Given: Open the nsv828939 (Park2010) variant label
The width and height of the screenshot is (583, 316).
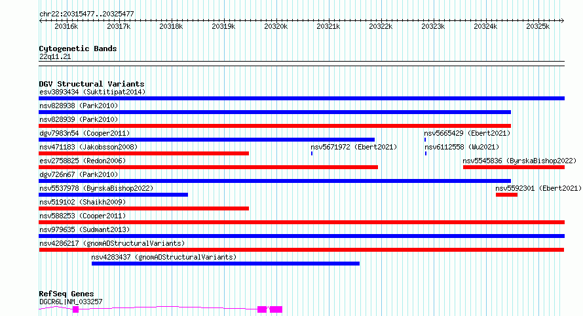Looking at the screenshot, I should coord(79,119).
